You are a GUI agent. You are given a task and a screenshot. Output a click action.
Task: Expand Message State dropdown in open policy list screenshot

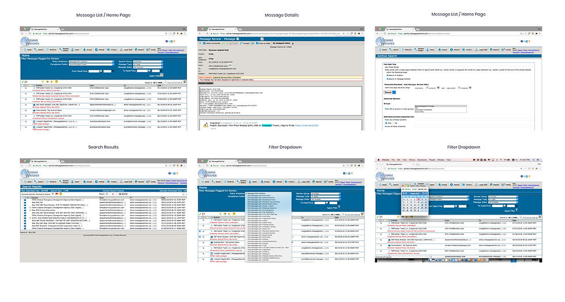(325, 199)
